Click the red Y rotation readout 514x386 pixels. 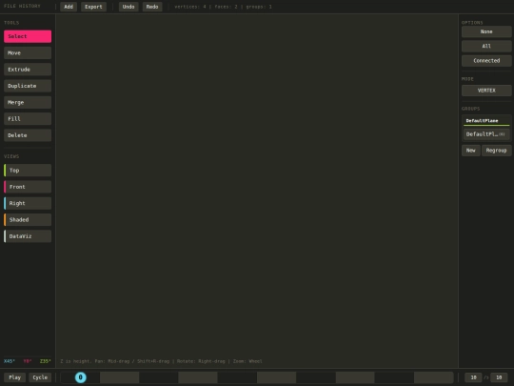pyautogui.click(x=28, y=361)
